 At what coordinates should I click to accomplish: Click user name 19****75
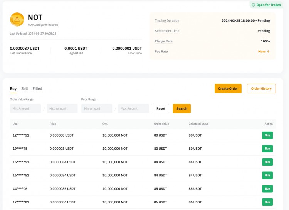tap(20, 149)
